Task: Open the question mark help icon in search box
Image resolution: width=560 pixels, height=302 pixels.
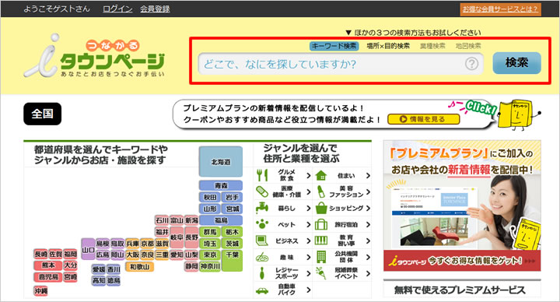Action: (471, 64)
